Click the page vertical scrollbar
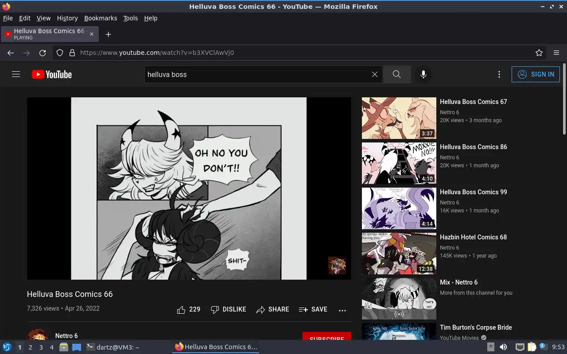567x354 pixels. click(564, 100)
